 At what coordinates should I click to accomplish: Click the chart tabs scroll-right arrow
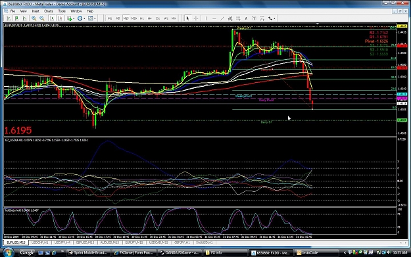point(406,243)
